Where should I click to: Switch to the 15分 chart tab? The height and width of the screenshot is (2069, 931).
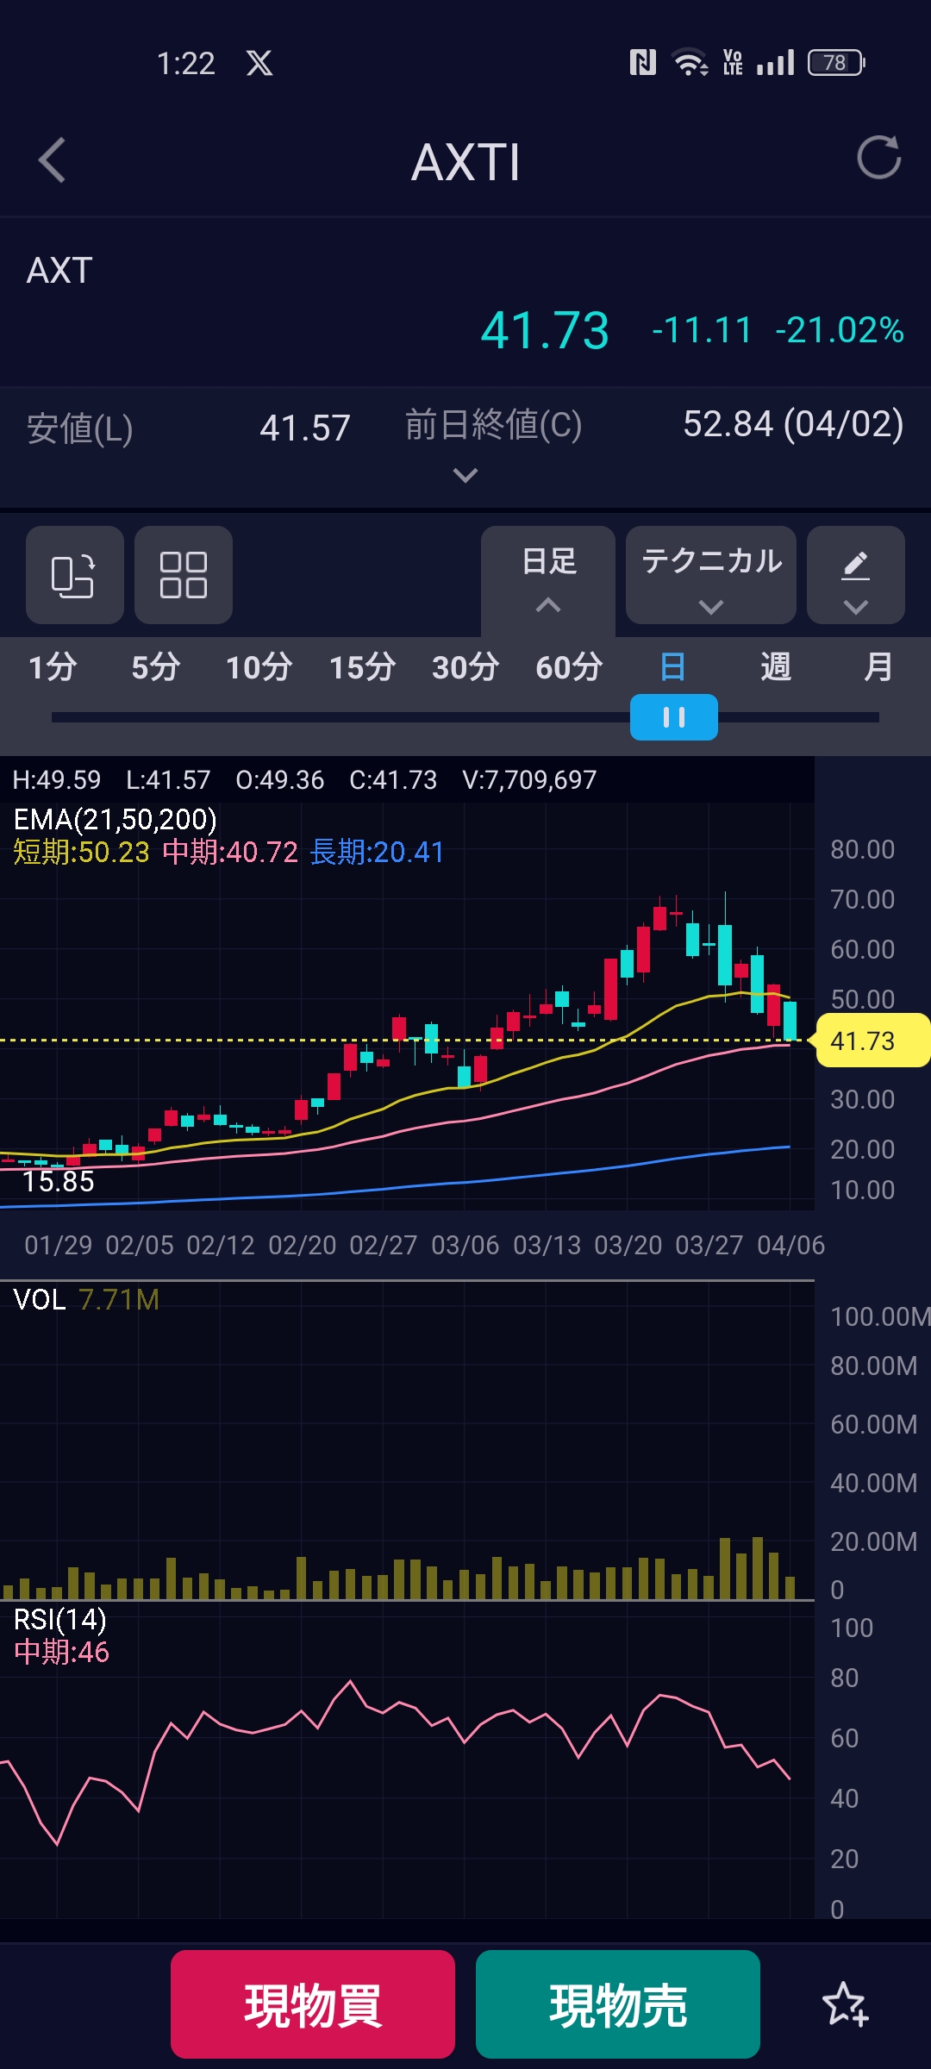click(362, 667)
